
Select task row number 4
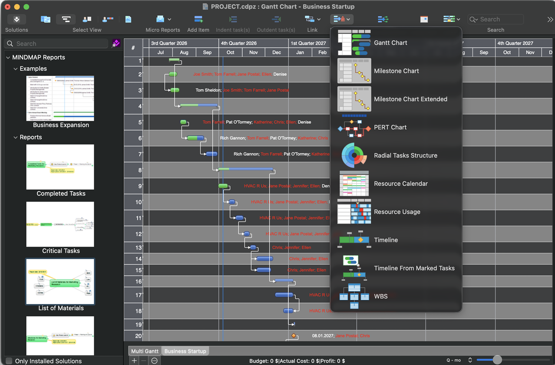133,106
